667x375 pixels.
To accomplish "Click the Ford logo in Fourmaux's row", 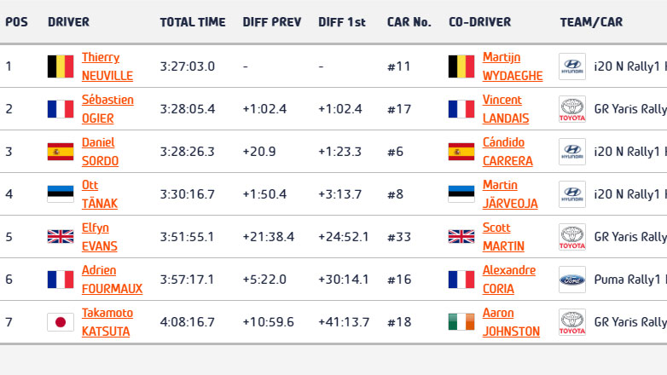I will pos(571,280).
